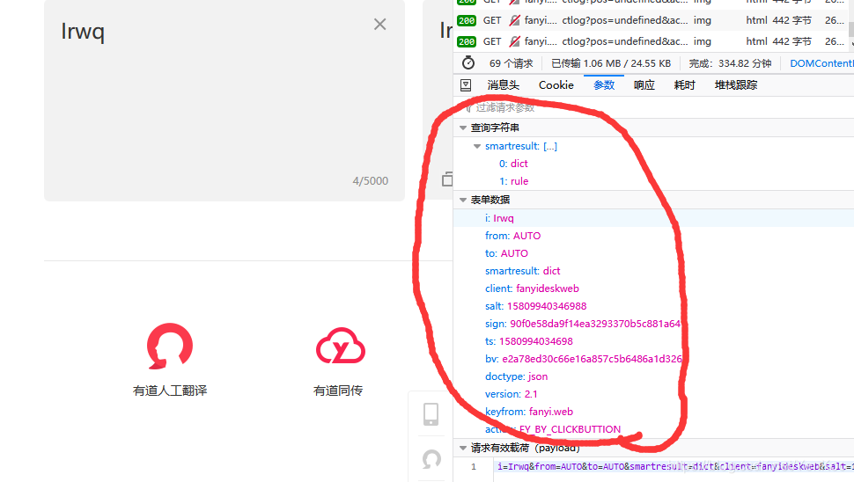Click the stopwatch performance icon in the network summary
The image size is (854, 482).
pos(468,63)
